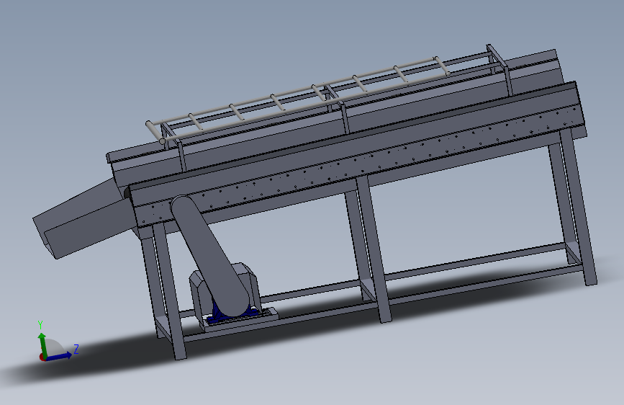Click the blue Z axis of the orientation triad
The height and width of the screenshot is (405, 624).
(x=60, y=355)
